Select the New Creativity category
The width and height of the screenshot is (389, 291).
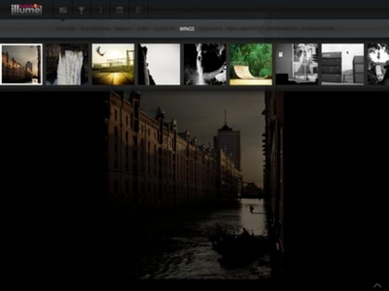pos(244,29)
